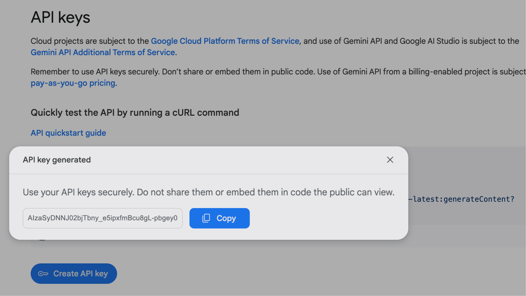Click the Create API key button text
Viewport: 526px width, 296px height.
(81, 274)
